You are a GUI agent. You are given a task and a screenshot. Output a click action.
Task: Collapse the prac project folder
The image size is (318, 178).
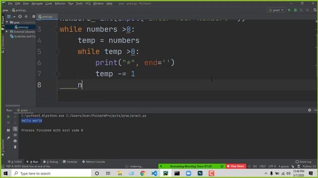click(x=7, y=22)
